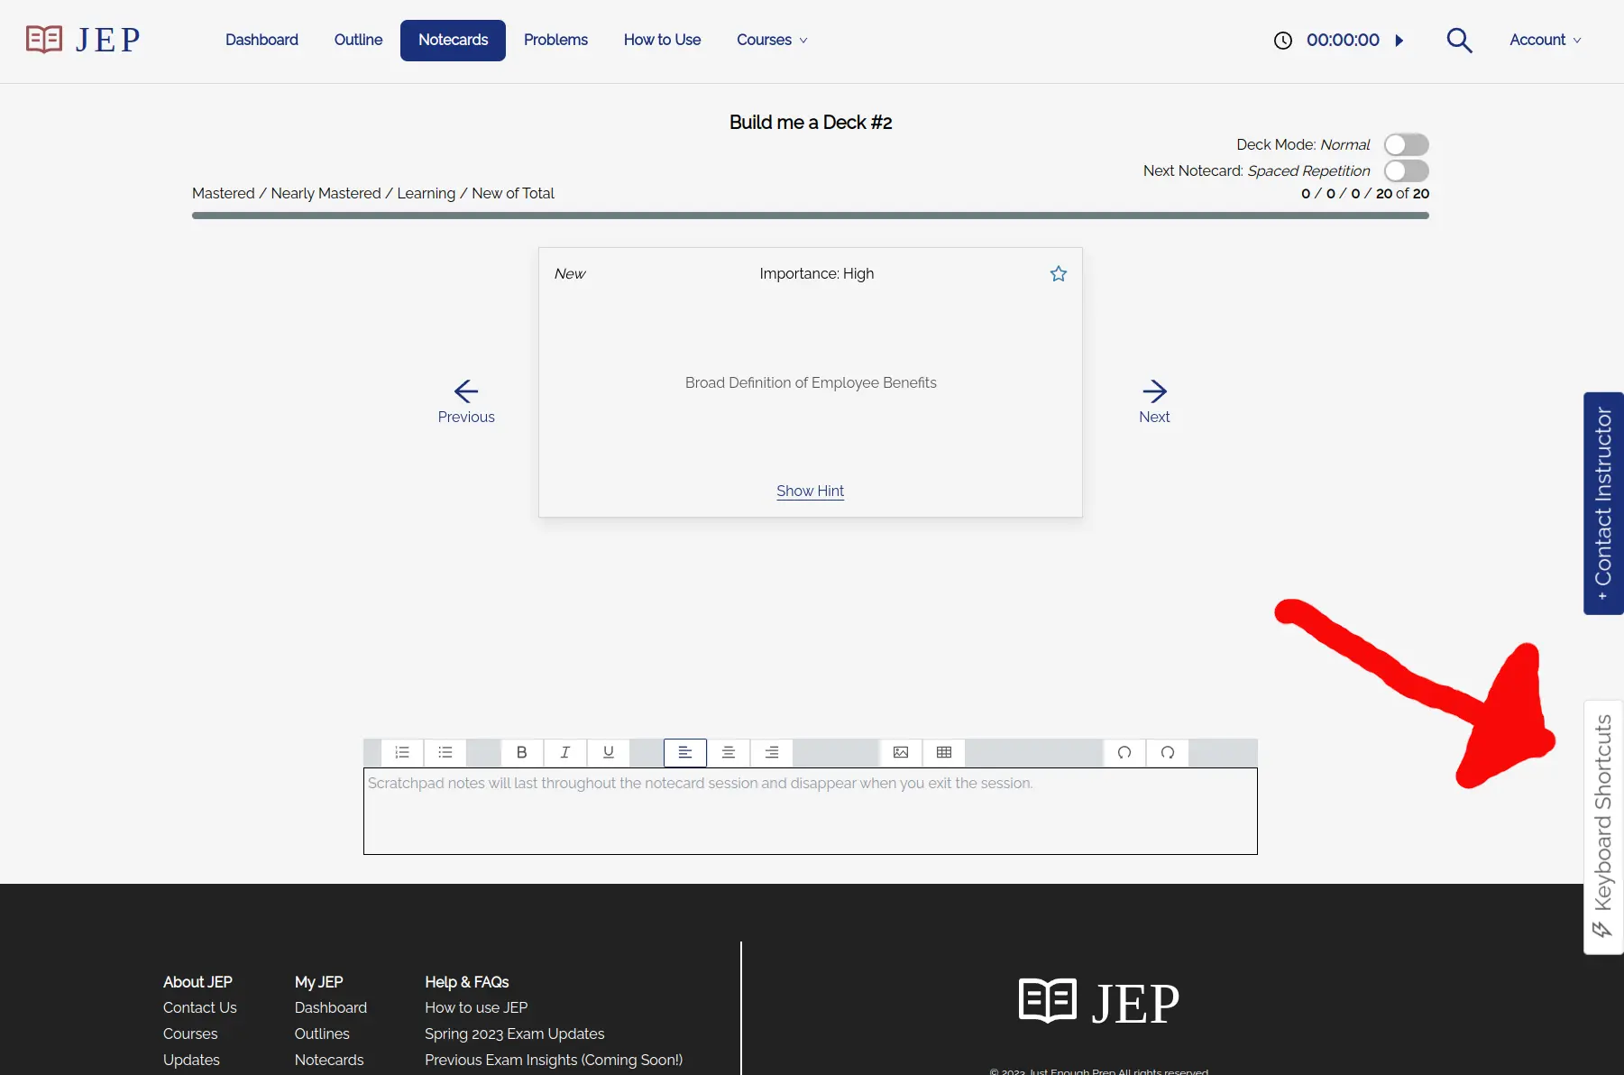Insert a table into the scratchpad
1624x1075 pixels.
coord(944,752)
